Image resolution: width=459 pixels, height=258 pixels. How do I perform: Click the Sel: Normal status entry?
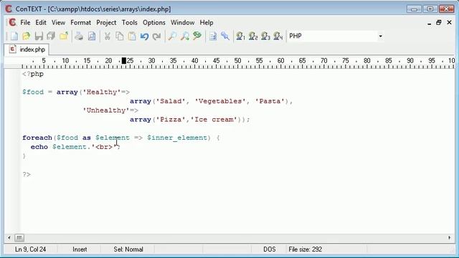coord(128,249)
